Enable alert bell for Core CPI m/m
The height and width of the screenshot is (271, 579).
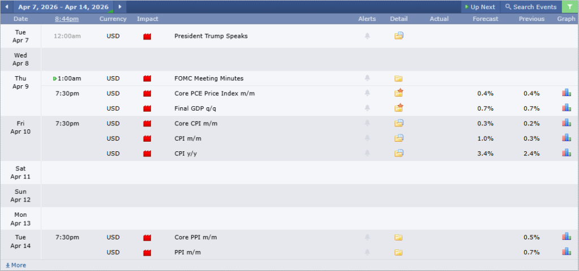(x=367, y=123)
